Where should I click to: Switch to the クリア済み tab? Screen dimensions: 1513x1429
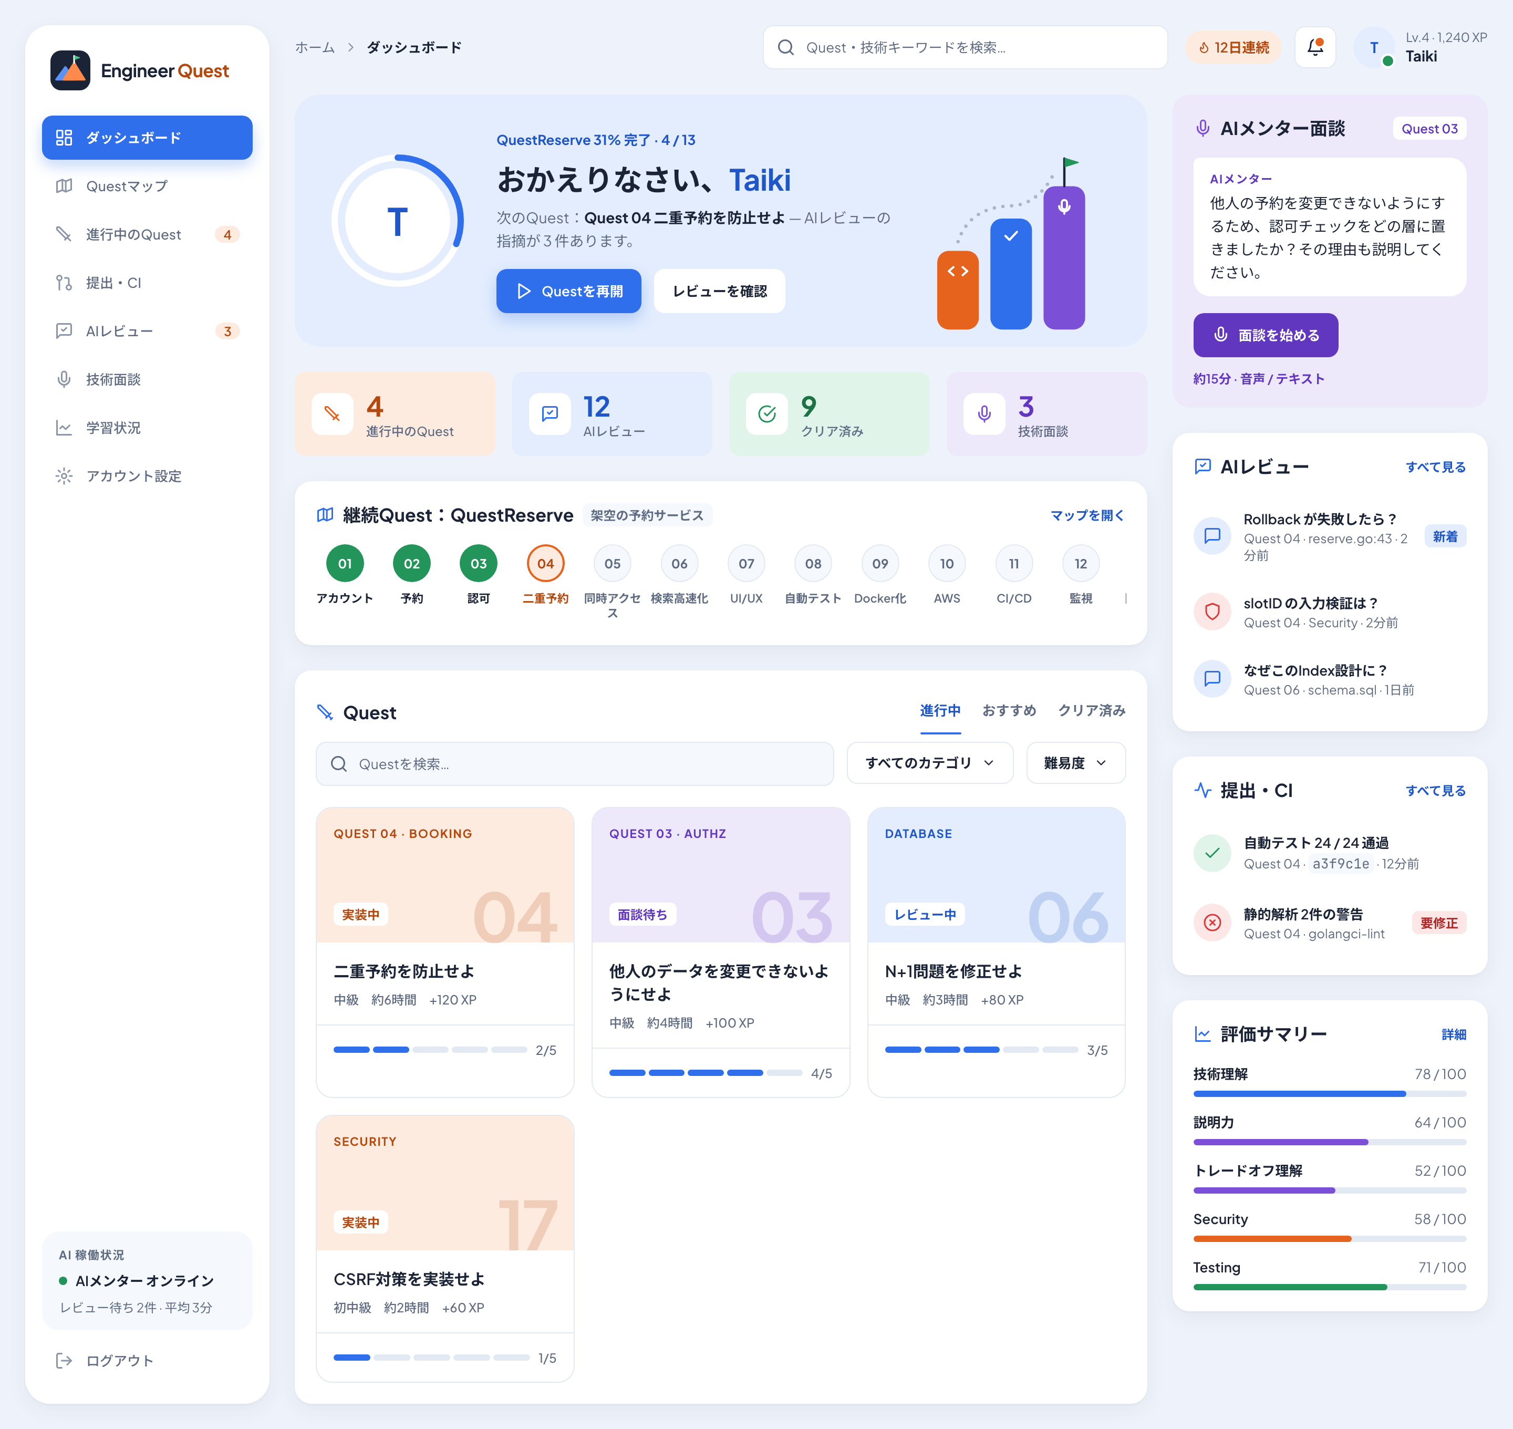[x=1091, y=711]
